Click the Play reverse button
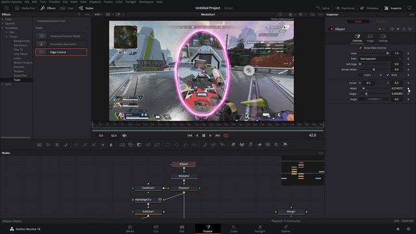 click(x=197, y=136)
